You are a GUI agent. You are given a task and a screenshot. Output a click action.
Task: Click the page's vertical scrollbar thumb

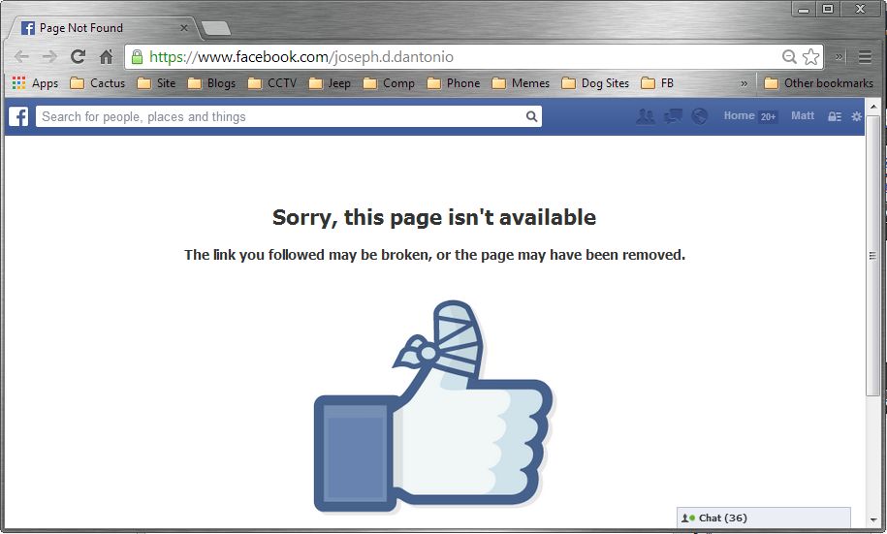pyautogui.click(x=872, y=256)
